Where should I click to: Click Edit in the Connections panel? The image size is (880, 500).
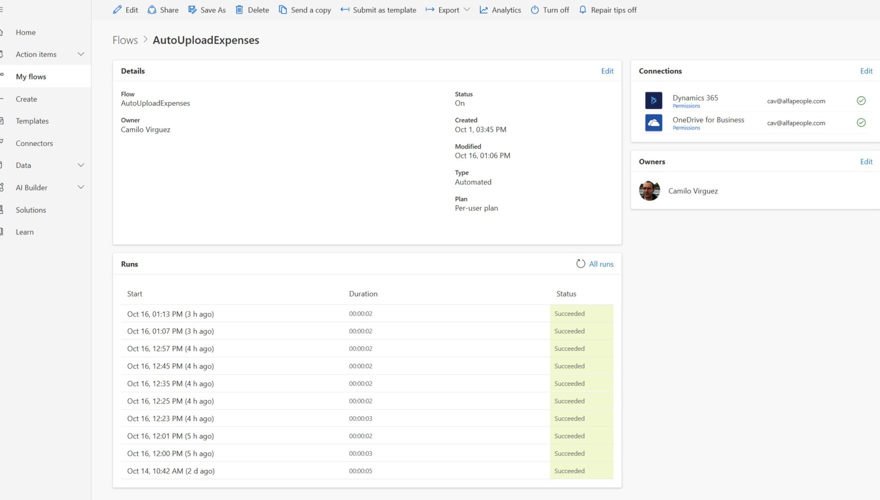pos(866,70)
